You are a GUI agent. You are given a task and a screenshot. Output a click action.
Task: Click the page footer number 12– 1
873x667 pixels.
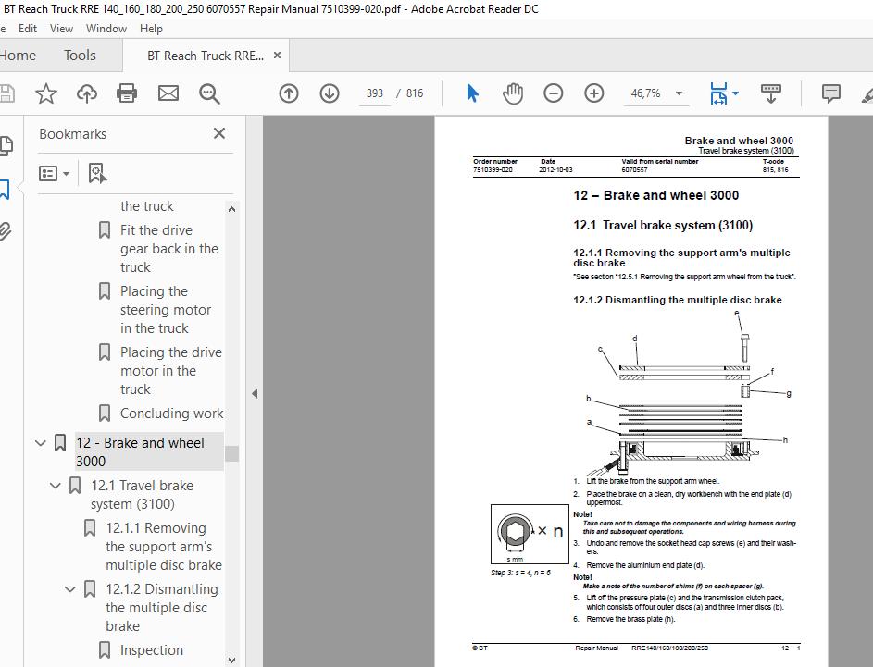point(791,648)
